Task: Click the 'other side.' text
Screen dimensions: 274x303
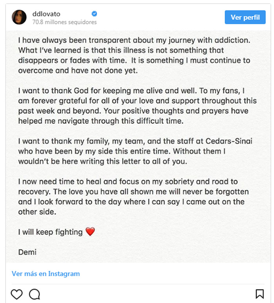Action: (37, 212)
